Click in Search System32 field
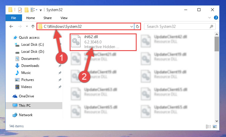226x137 pixels. tap(178, 26)
